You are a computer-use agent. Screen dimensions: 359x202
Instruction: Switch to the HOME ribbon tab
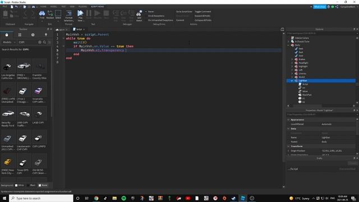click(43, 7)
